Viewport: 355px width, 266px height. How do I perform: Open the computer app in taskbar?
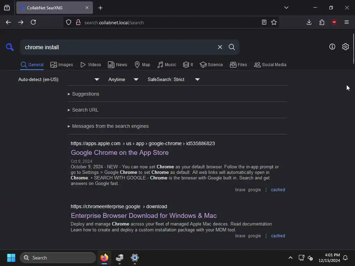(x=120, y=258)
